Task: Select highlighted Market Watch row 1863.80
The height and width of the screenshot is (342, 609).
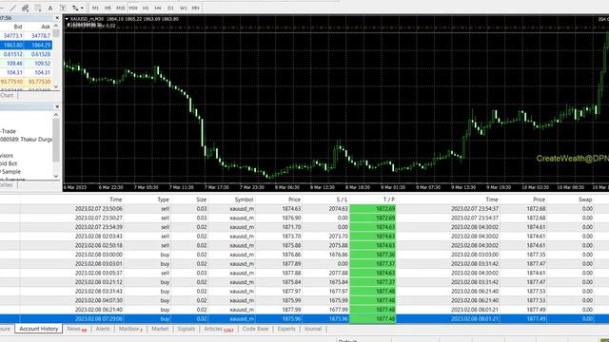Action: pyautogui.click(x=26, y=45)
